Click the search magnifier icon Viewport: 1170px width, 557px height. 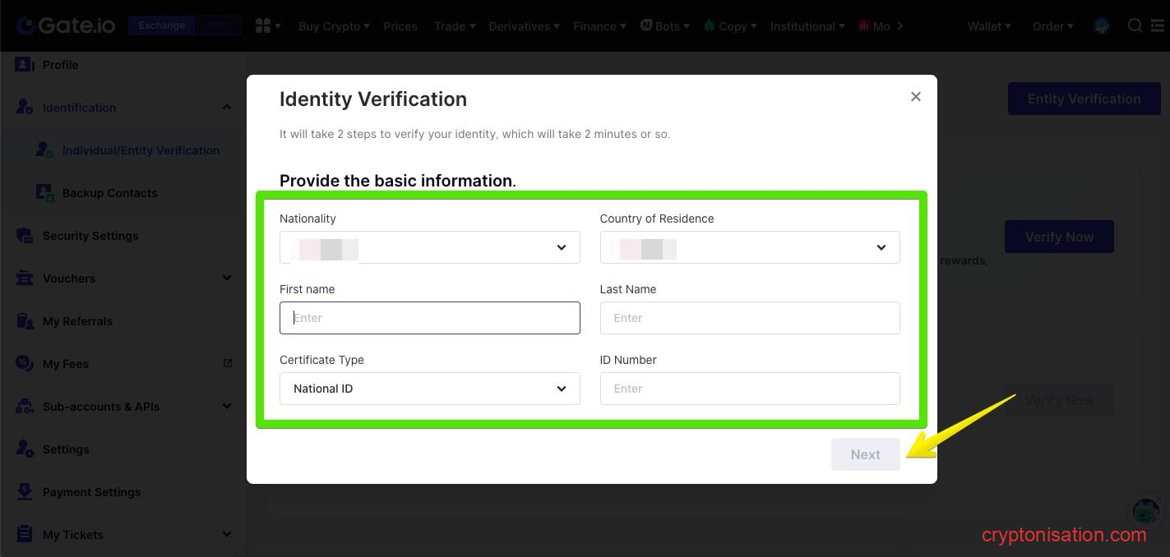tap(1135, 25)
